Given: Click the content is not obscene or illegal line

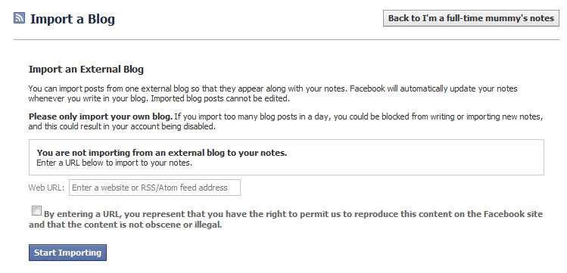Looking at the screenshot, I should 125,225.
